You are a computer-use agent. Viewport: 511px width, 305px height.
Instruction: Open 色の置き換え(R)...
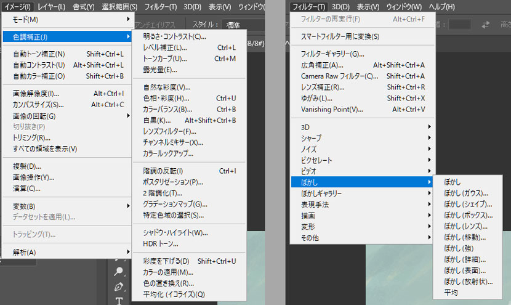(x=189, y=283)
